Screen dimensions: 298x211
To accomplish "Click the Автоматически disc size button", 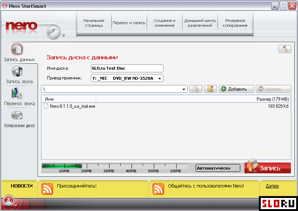I will tap(218, 168).
